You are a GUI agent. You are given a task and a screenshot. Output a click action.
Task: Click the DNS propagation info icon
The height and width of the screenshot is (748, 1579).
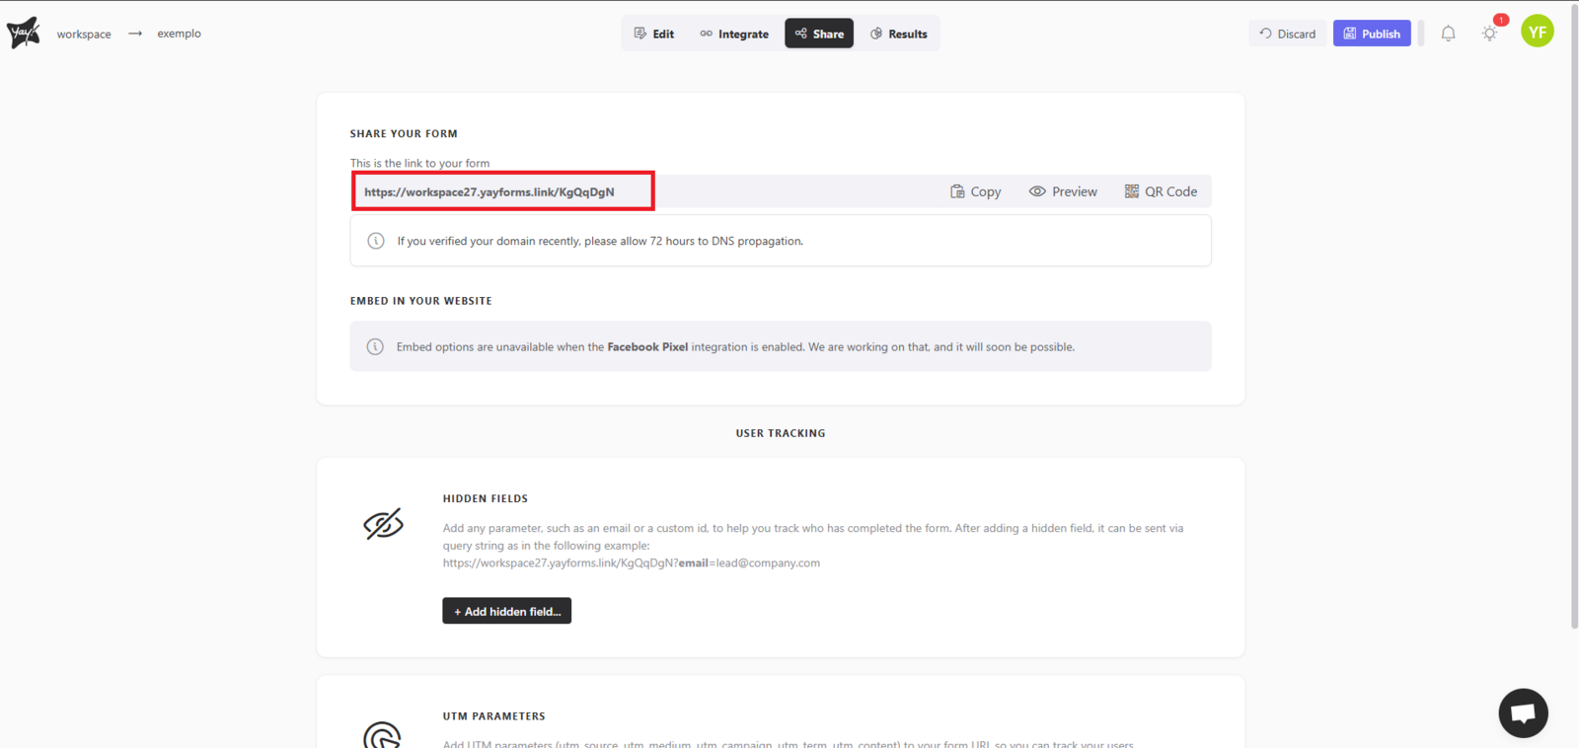[x=376, y=241]
